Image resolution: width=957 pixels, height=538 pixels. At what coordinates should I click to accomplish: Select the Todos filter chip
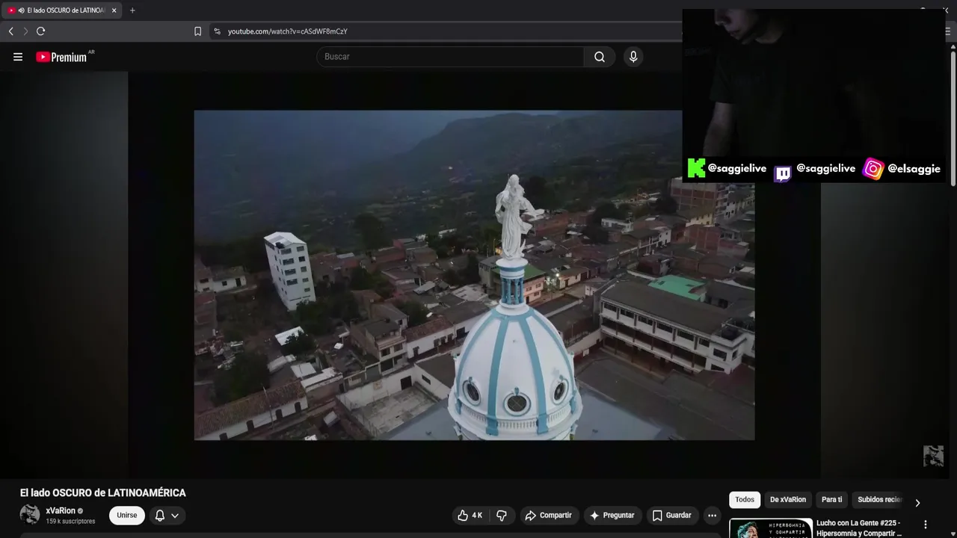click(745, 500)
